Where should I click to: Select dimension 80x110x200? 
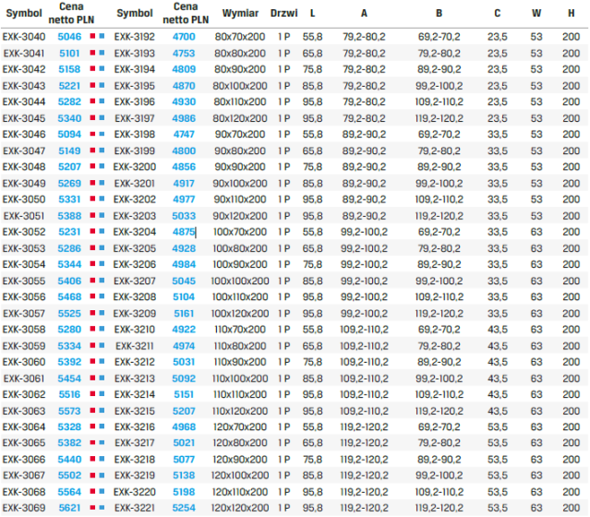(x=240, y=102)
